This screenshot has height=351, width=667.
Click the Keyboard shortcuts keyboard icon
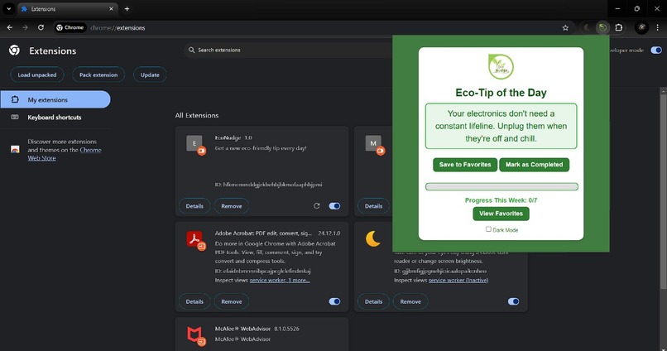click(15, 117)
